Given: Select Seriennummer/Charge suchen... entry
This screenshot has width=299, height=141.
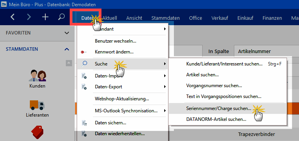Looking at the screenshot, I should pyautogui.click(x=228, y=108).
